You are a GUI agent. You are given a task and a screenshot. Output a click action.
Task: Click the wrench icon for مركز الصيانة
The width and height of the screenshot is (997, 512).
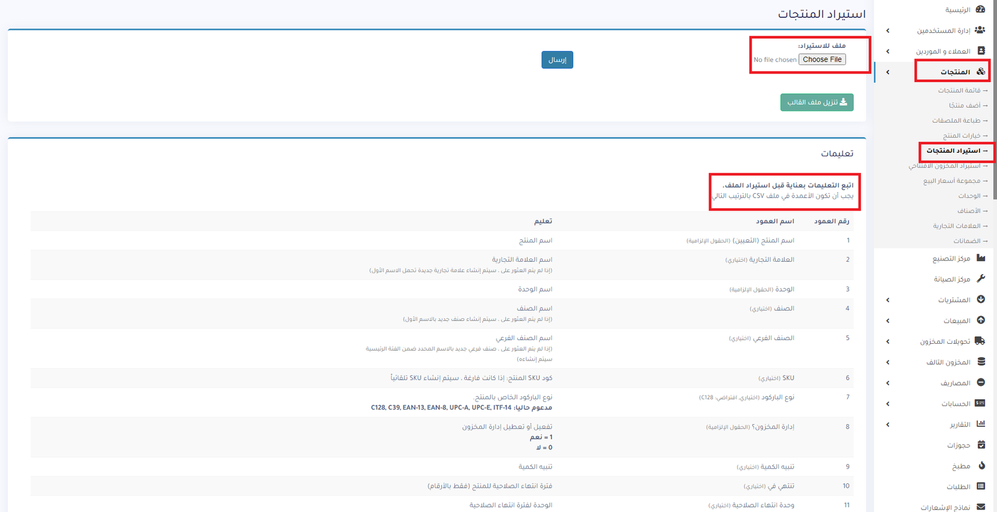coord(981,278)
